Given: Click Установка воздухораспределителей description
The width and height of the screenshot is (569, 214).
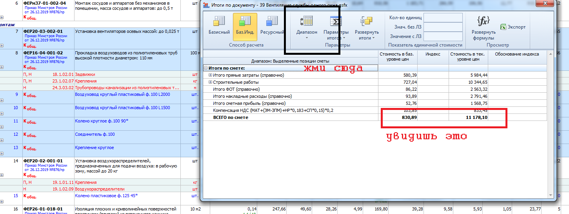Looking at the screenshot, I should pos(127,165).
